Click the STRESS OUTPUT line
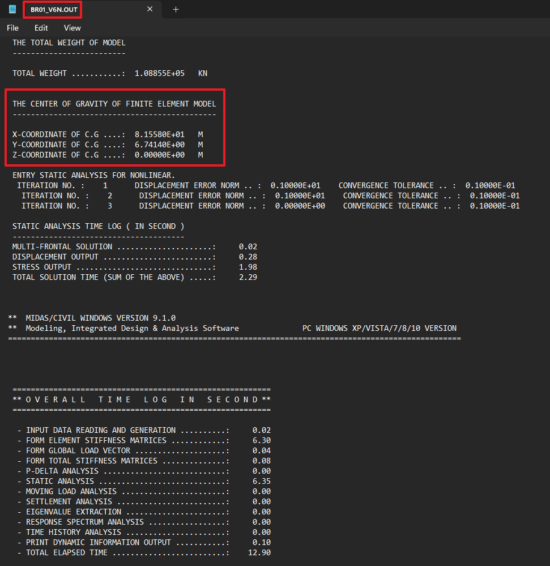The height and width of the screenshot is (566, 550). pyautogui.click(x=113, y=267)
